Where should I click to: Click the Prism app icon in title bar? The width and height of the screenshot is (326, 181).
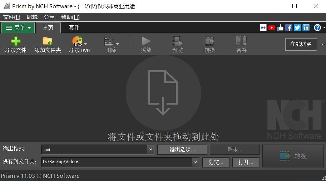(7, 6)
